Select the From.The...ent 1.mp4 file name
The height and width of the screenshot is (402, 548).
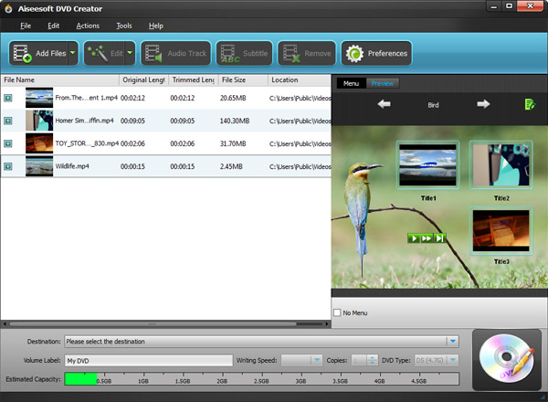point(87,98)
